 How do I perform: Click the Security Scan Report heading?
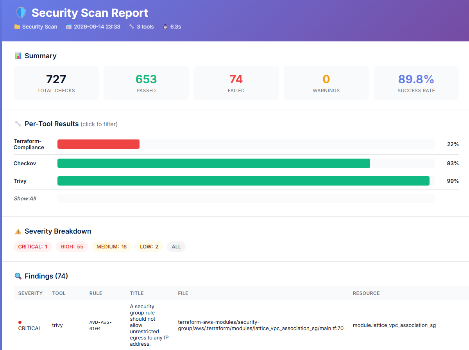point(90,13)
